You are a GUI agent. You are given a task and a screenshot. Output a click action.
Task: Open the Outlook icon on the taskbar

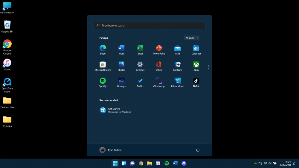(158, 163)
